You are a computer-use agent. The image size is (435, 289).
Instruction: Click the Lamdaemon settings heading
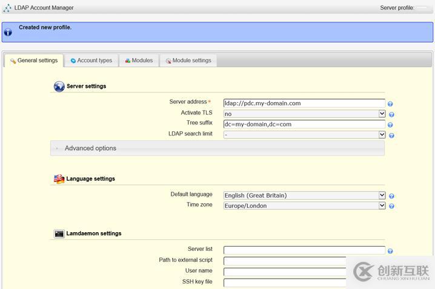[x=94, y=233]
